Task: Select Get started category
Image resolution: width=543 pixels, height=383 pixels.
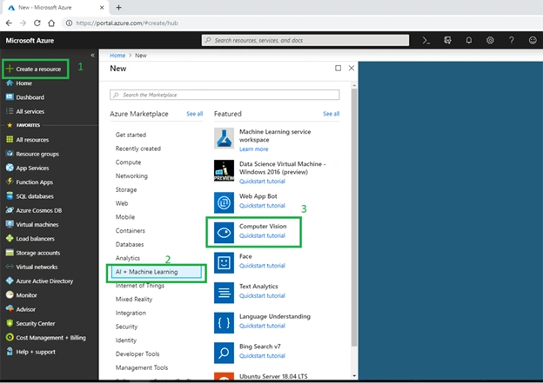Action: [x=131, y=135]
